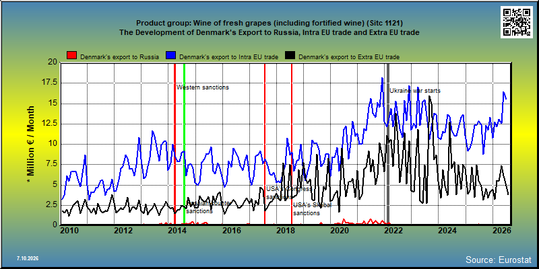This screenshot has width=539, height=269.
Task: Click the 2010 x-axis label
Action: tap(69, 231)
